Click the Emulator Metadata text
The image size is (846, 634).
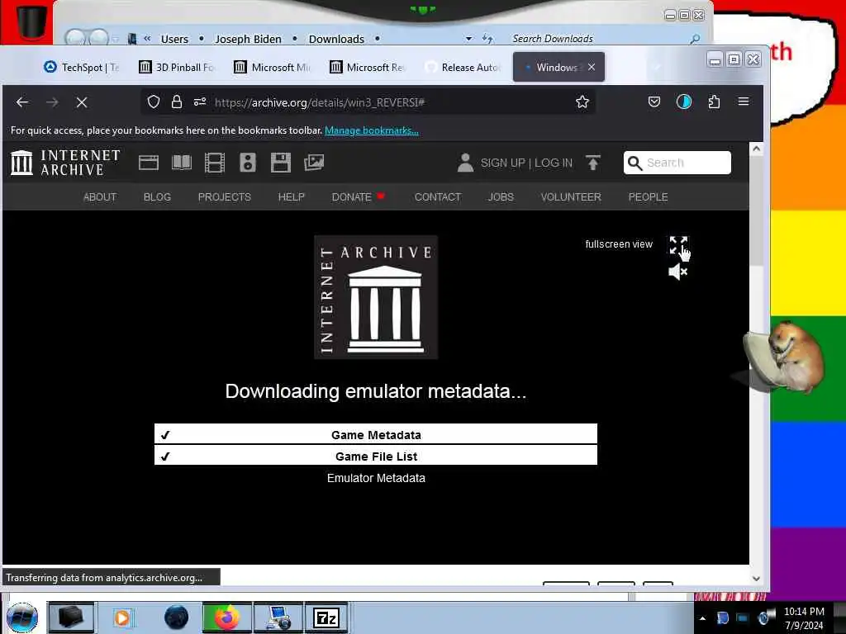click(376, 478)
